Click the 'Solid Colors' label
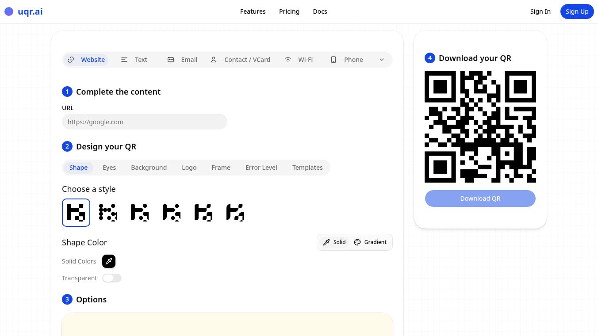This screenshot has height=336, width=598. click(79, 261)
